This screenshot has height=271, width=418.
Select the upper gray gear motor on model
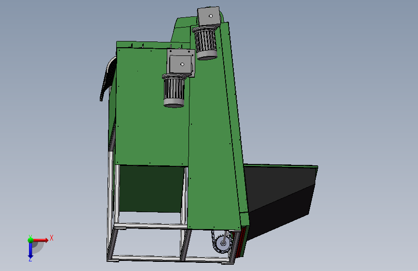207,34
